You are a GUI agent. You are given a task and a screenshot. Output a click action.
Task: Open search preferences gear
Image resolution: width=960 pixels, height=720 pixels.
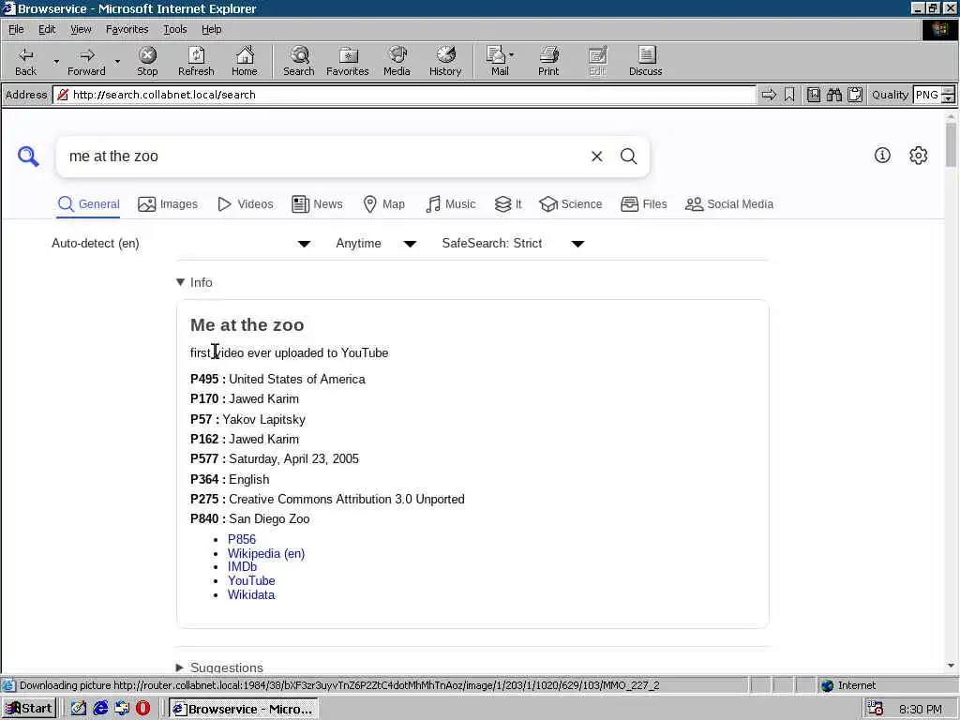[x=919, y=156]
